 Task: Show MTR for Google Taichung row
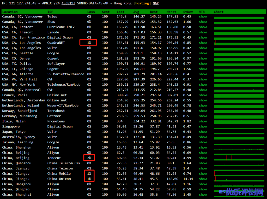click(203, 142)
